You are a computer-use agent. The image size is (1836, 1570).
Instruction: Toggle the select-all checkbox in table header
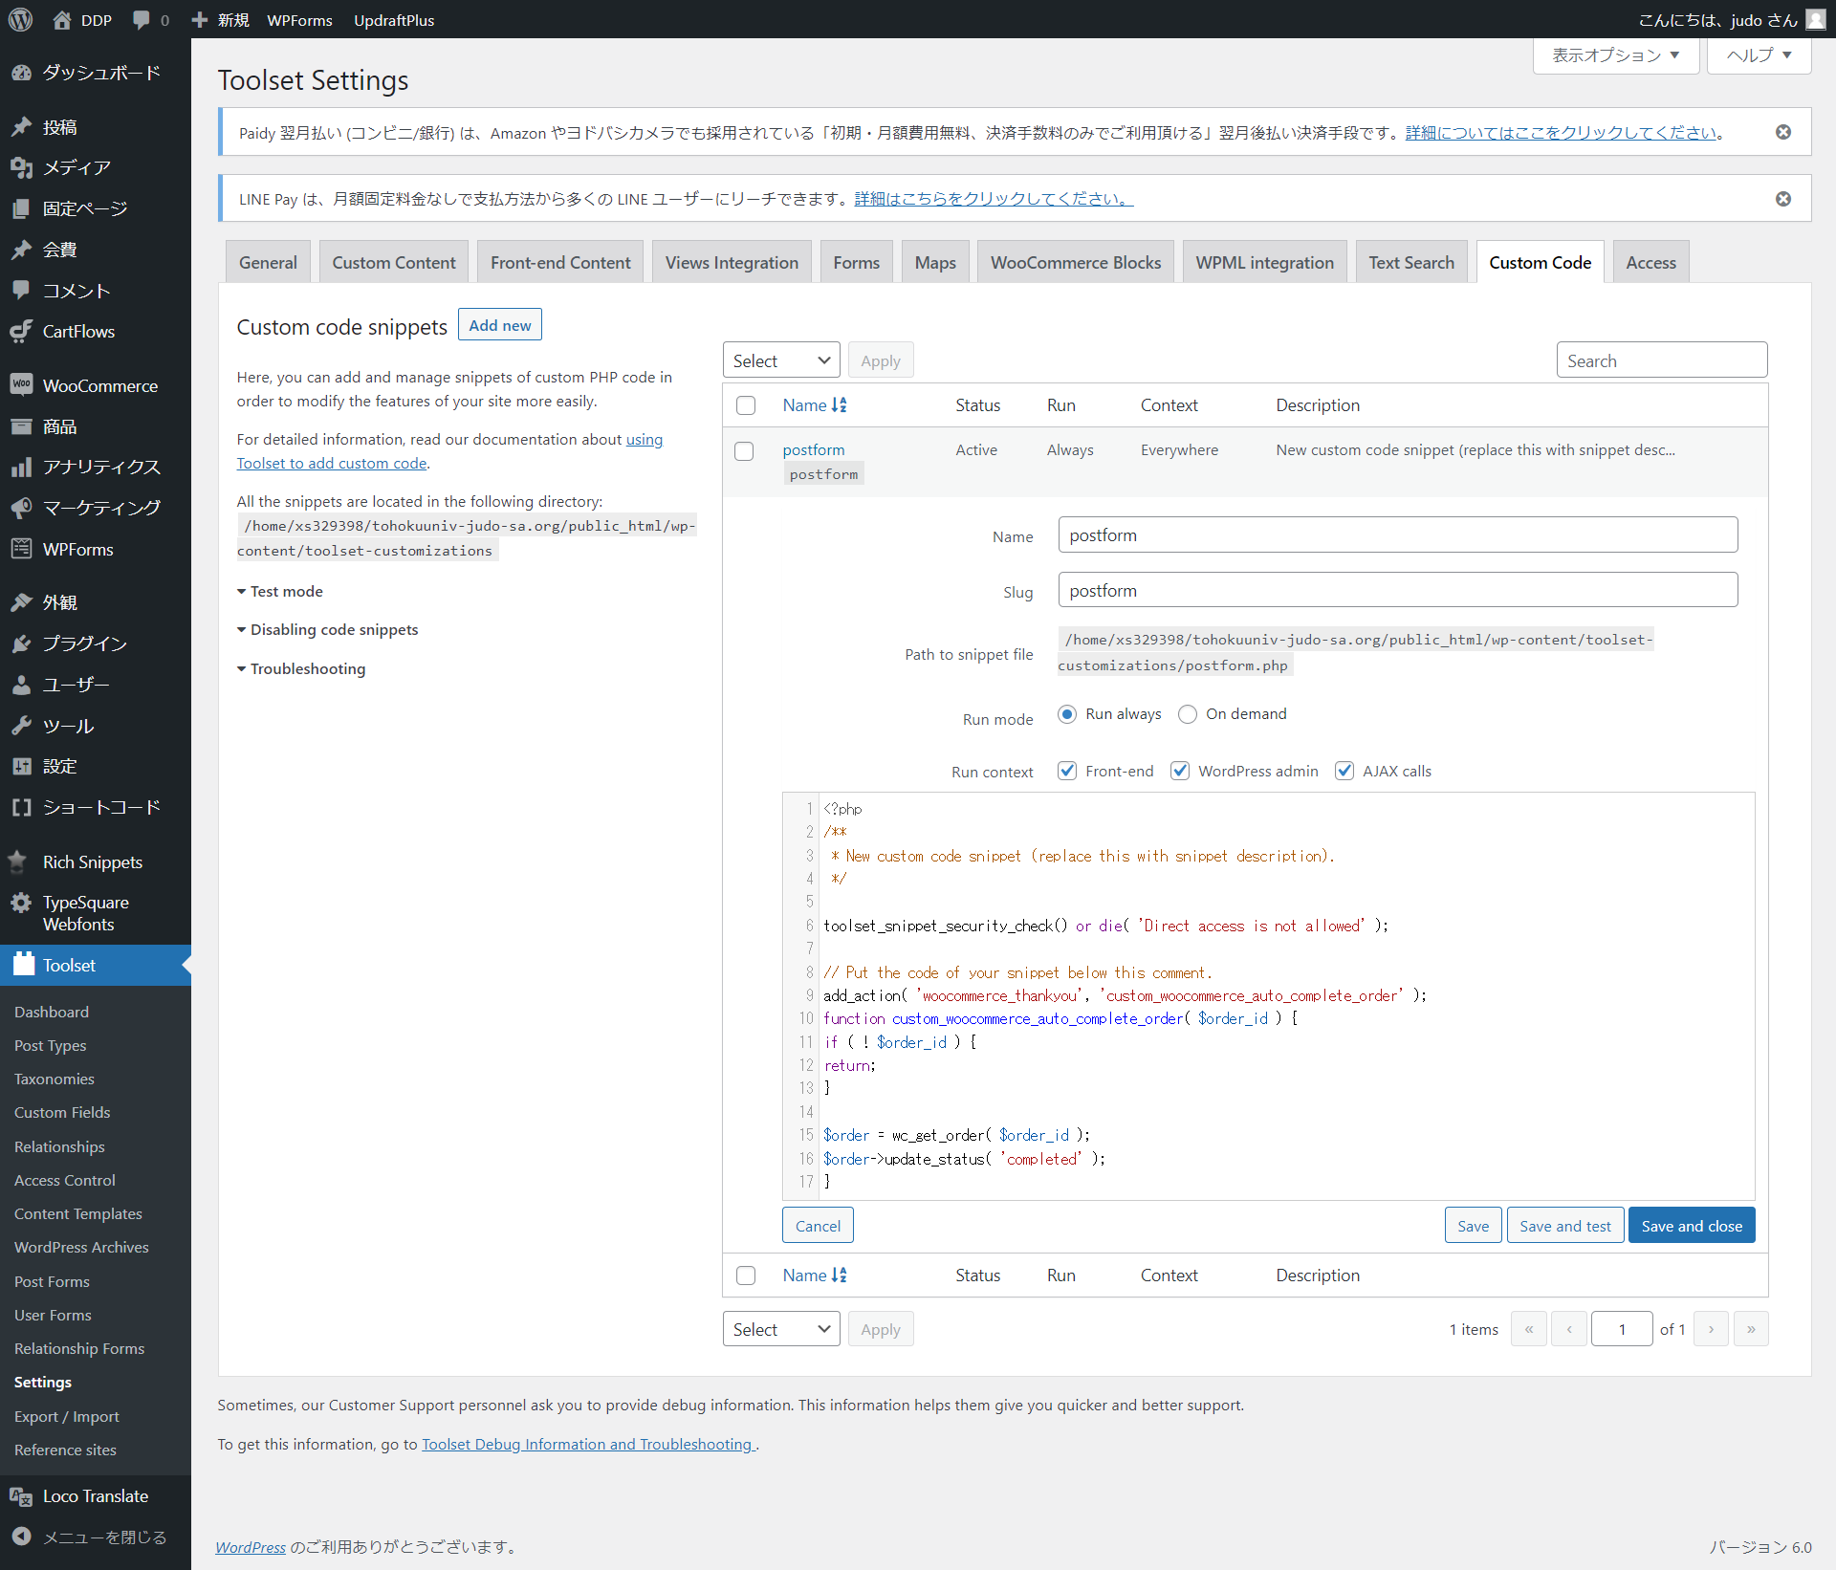click(x=746, y=405)
